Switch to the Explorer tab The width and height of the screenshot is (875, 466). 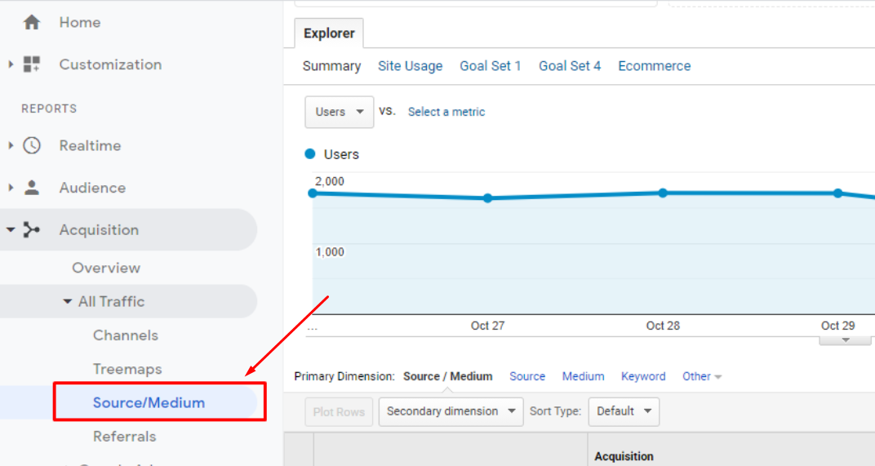point(329,33)
